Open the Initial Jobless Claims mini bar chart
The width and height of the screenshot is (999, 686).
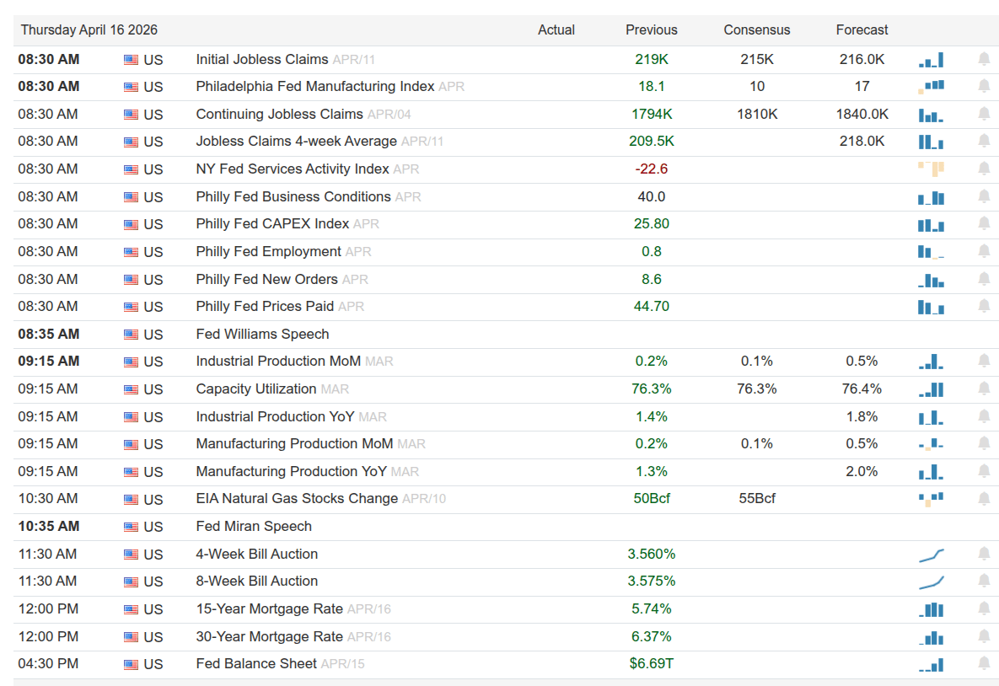(931, 60)
